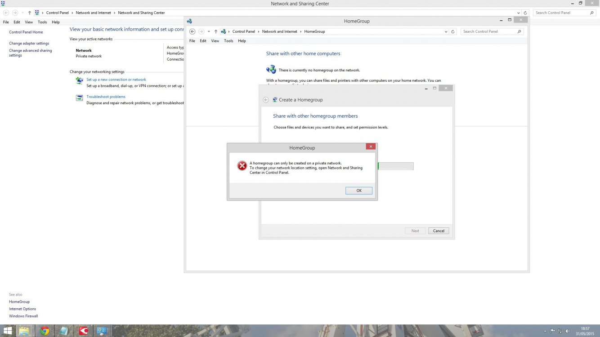Open Control Panel Home from the left pane
The width and height of the screenshot is (600, 337).
click(x=26, y=32)
